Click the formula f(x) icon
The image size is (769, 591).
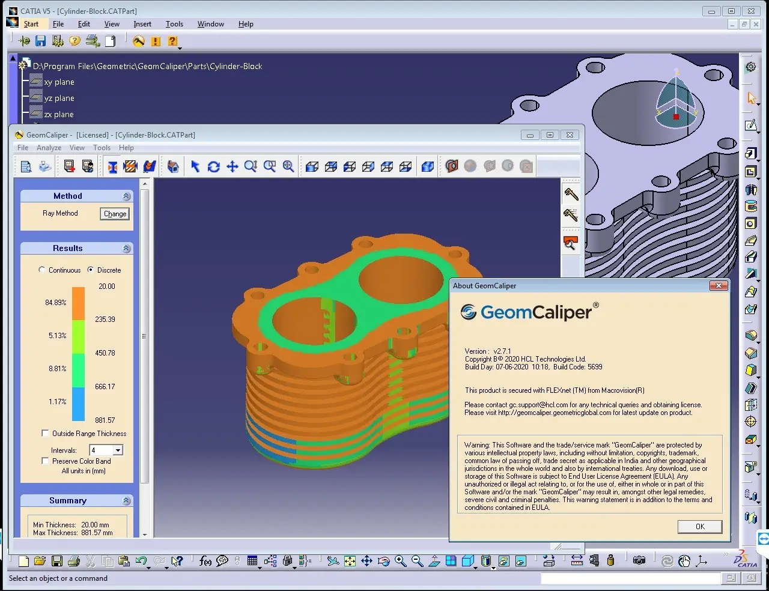click(x=205, y=561)
